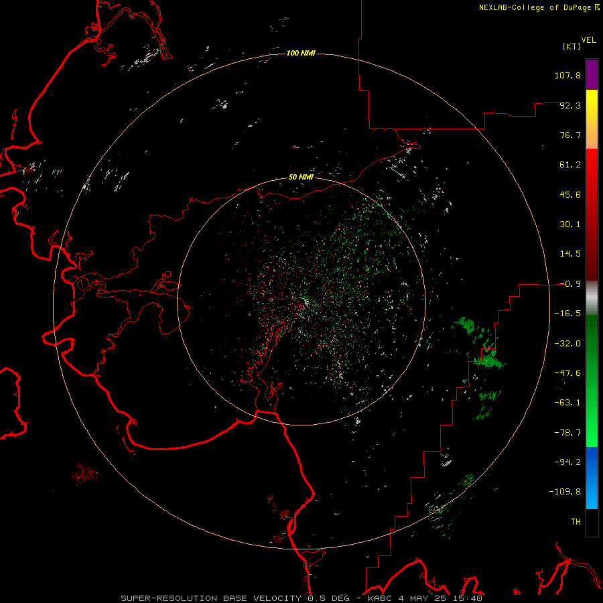Click the [KT] units label
This screenshot has width=603, height=603.
coord(572,46)
